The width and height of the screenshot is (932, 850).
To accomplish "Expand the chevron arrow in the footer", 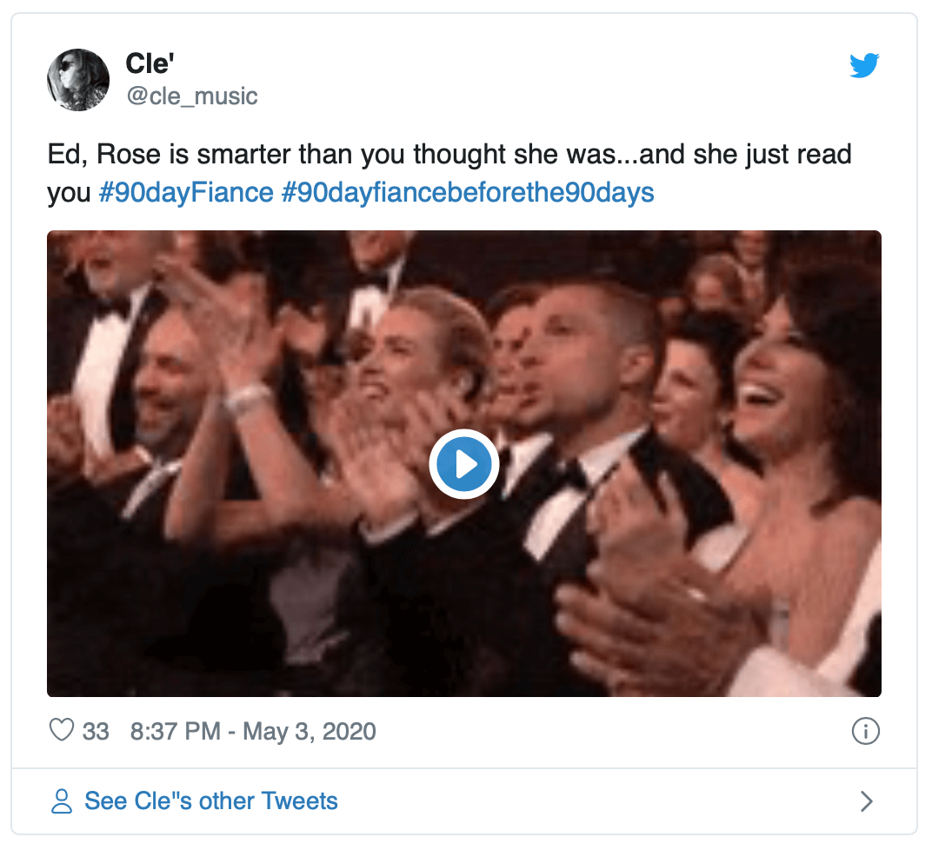I will point(866,801).
